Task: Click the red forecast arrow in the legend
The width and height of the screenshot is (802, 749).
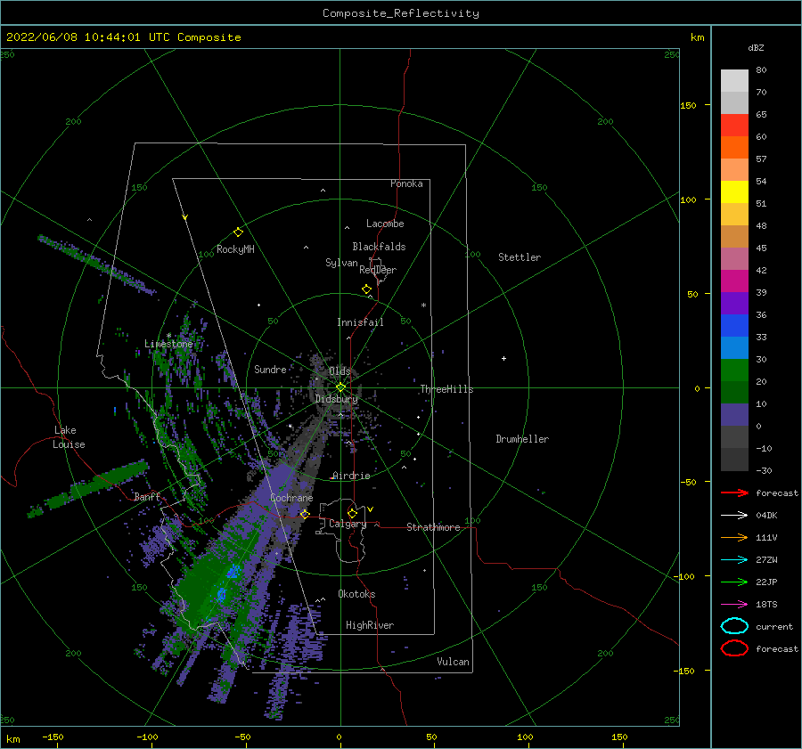Action: [734, 493]
